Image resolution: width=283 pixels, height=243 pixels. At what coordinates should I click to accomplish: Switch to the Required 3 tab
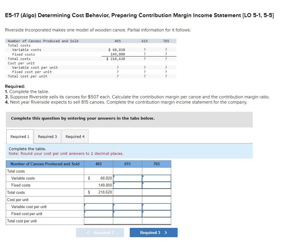pos(47,136)
